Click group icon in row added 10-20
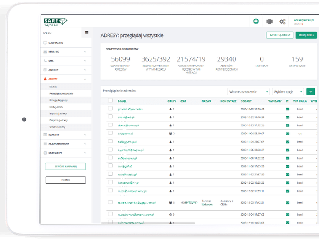The width and height of the screenshot is (319, 243). pyautogui.click(x=170, y=109)
